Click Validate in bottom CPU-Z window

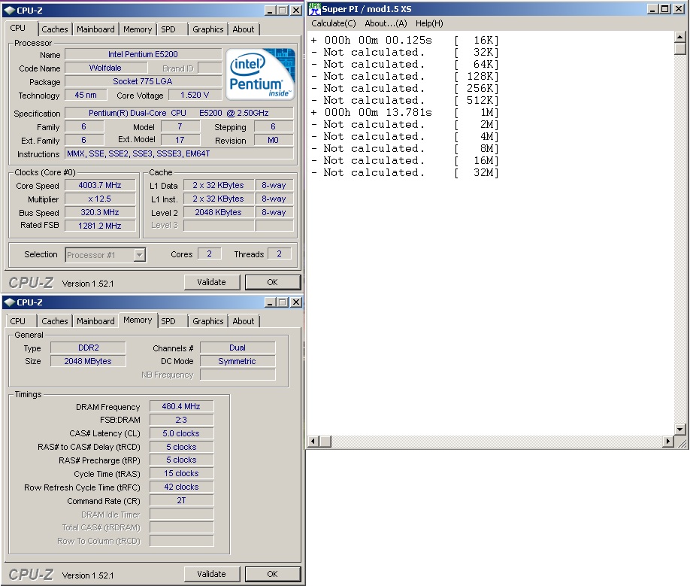[x=212, y=574]
